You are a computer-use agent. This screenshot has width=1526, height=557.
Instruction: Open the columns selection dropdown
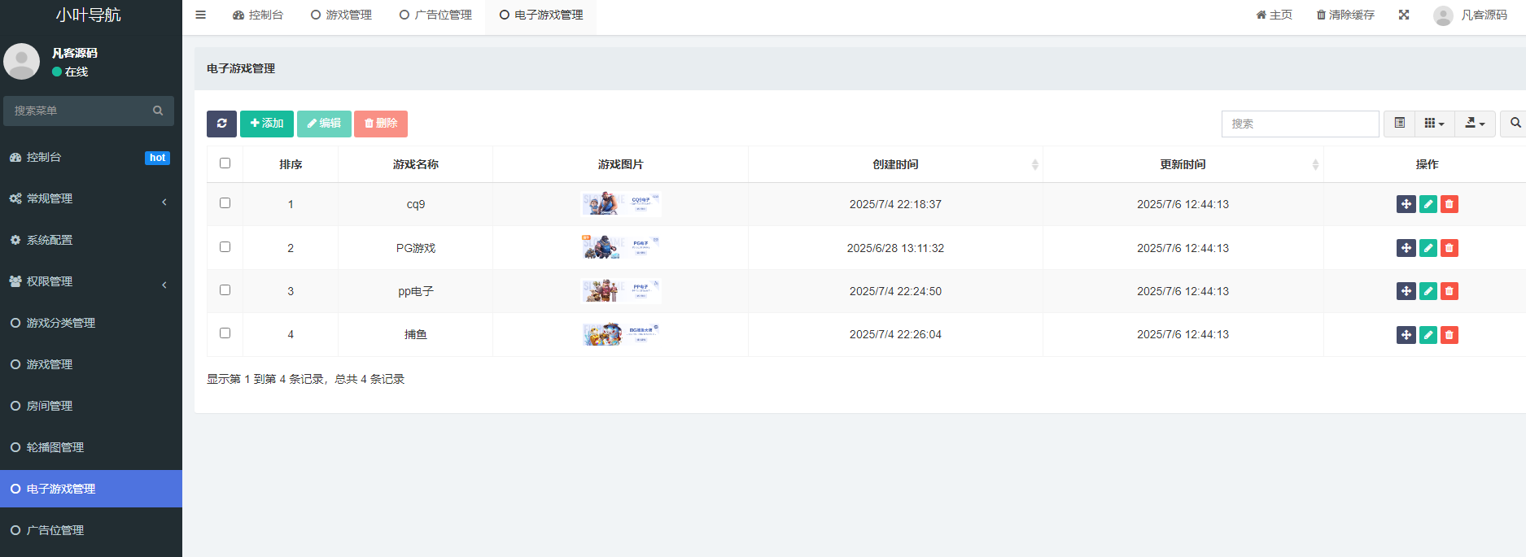(1434, 124)
